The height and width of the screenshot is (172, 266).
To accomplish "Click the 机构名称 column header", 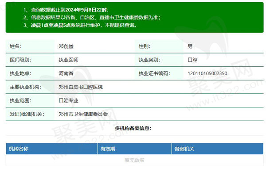I will pyautogui.click(x=19, y=149).
